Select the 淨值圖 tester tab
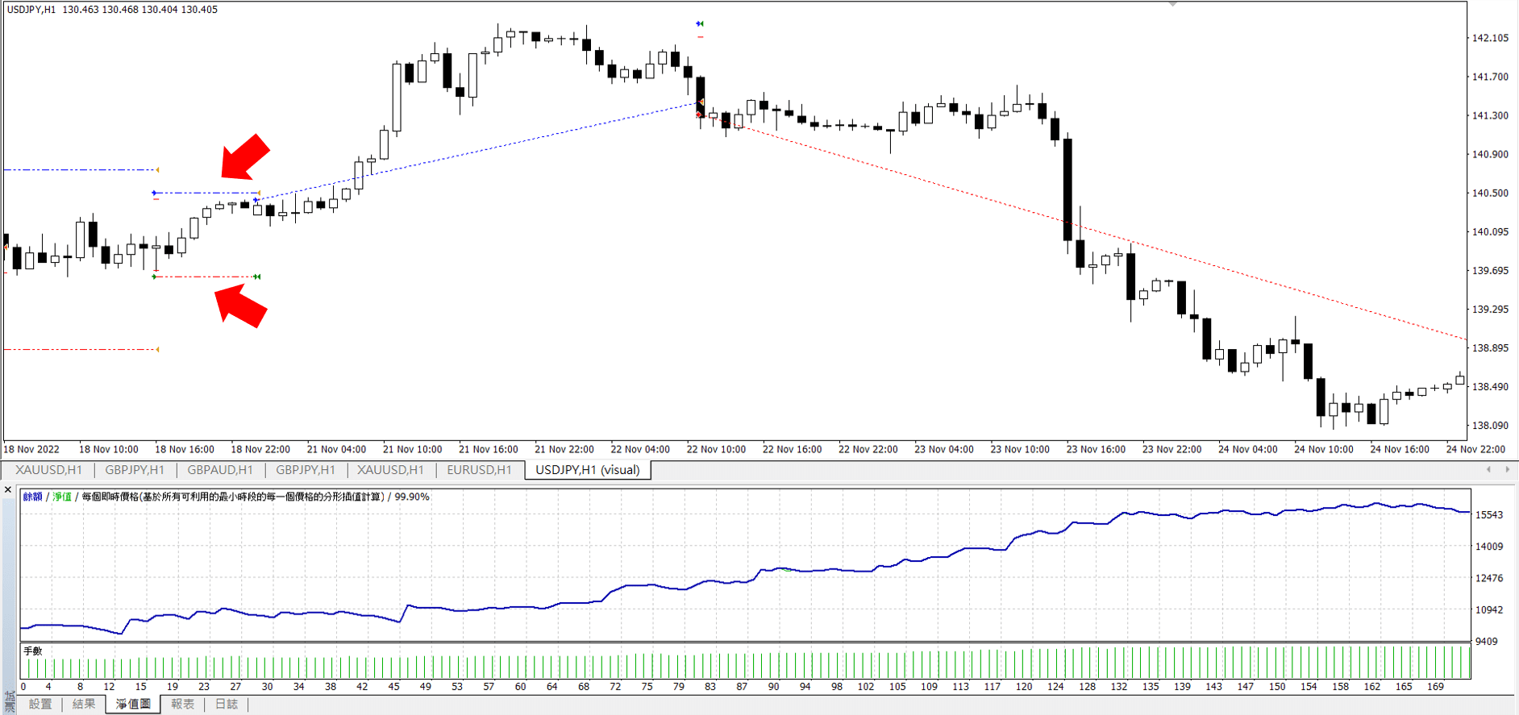Screen dimensions: 1519x715 click(x=133, y=705)
